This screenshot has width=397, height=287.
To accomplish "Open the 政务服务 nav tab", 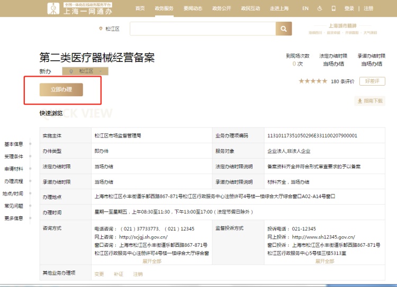I will click(x=164, y=8).
